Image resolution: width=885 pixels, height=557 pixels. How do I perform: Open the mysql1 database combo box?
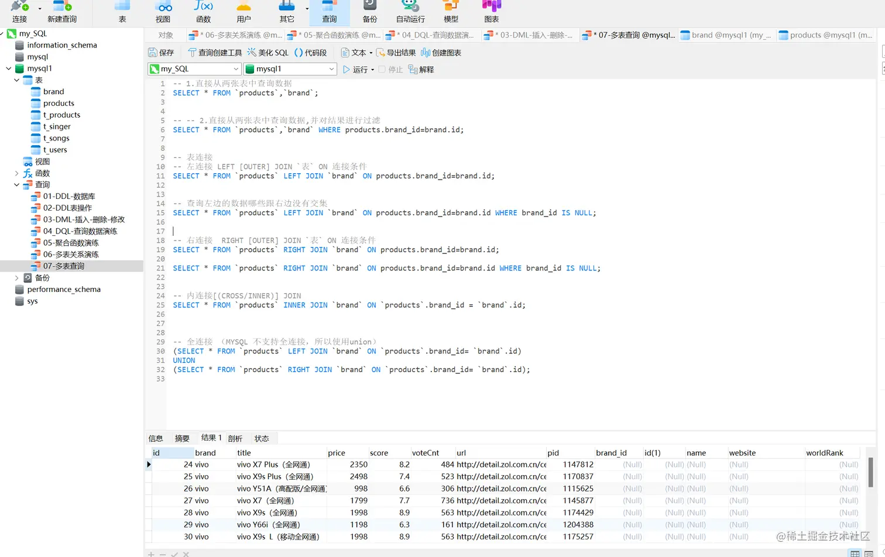coord(290,69)
